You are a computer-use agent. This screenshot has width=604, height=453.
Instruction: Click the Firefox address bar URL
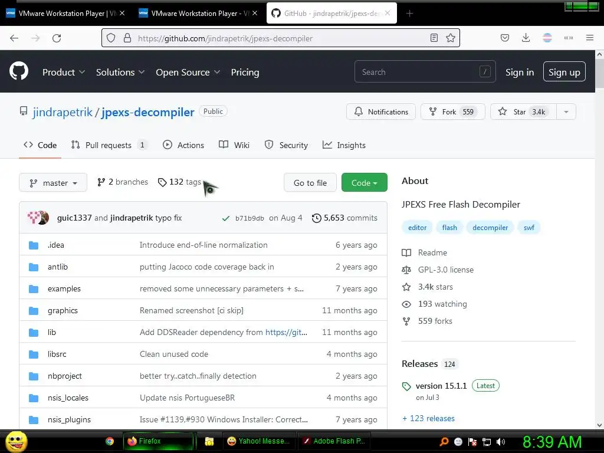click(x=225, y=38)
